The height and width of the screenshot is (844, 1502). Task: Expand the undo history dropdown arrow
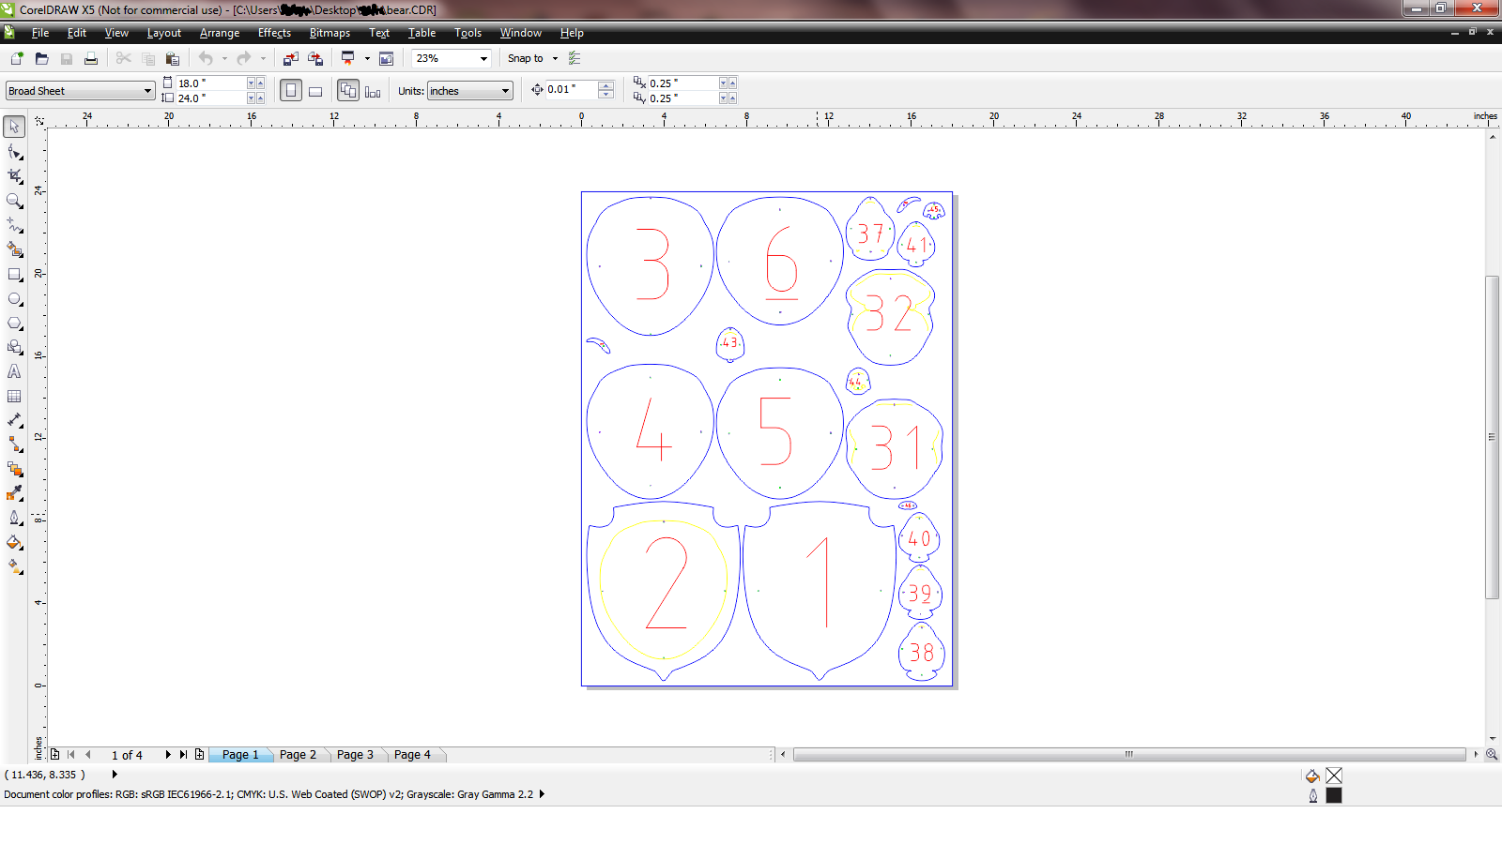coord(224,58)
